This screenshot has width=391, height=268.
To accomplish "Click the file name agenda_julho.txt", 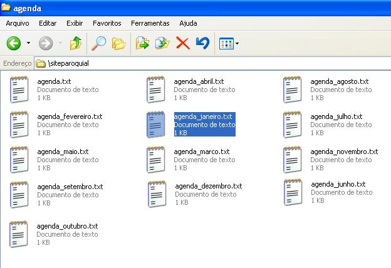I will tap(336, 116).
